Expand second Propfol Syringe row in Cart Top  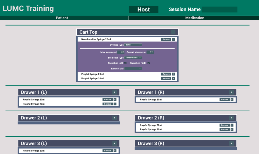pyautogui.click(x=173, y=78)
